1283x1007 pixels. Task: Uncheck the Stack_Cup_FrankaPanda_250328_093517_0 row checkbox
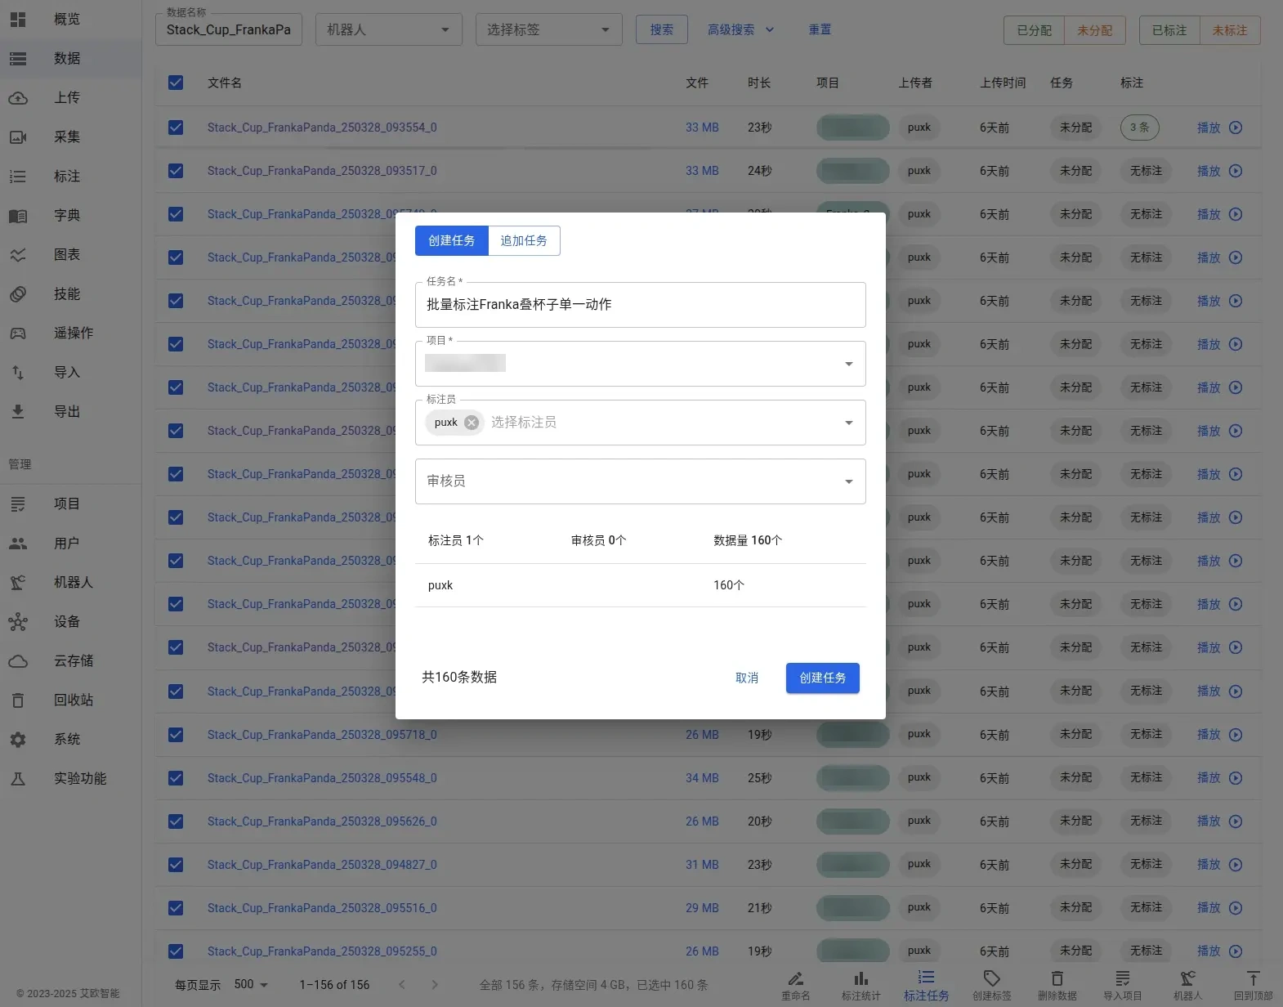tap(176, 171)
